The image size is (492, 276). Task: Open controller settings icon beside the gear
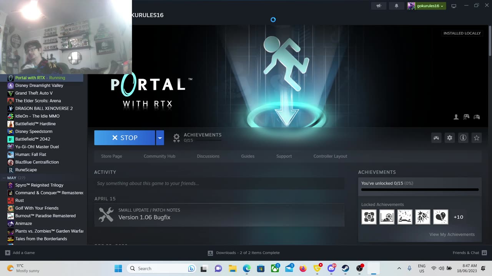click(x=436, y=138)
